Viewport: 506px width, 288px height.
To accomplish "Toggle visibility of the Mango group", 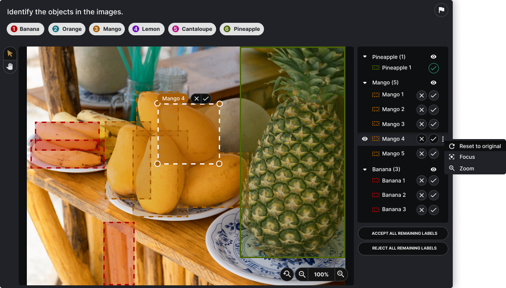I will [434, 83].
